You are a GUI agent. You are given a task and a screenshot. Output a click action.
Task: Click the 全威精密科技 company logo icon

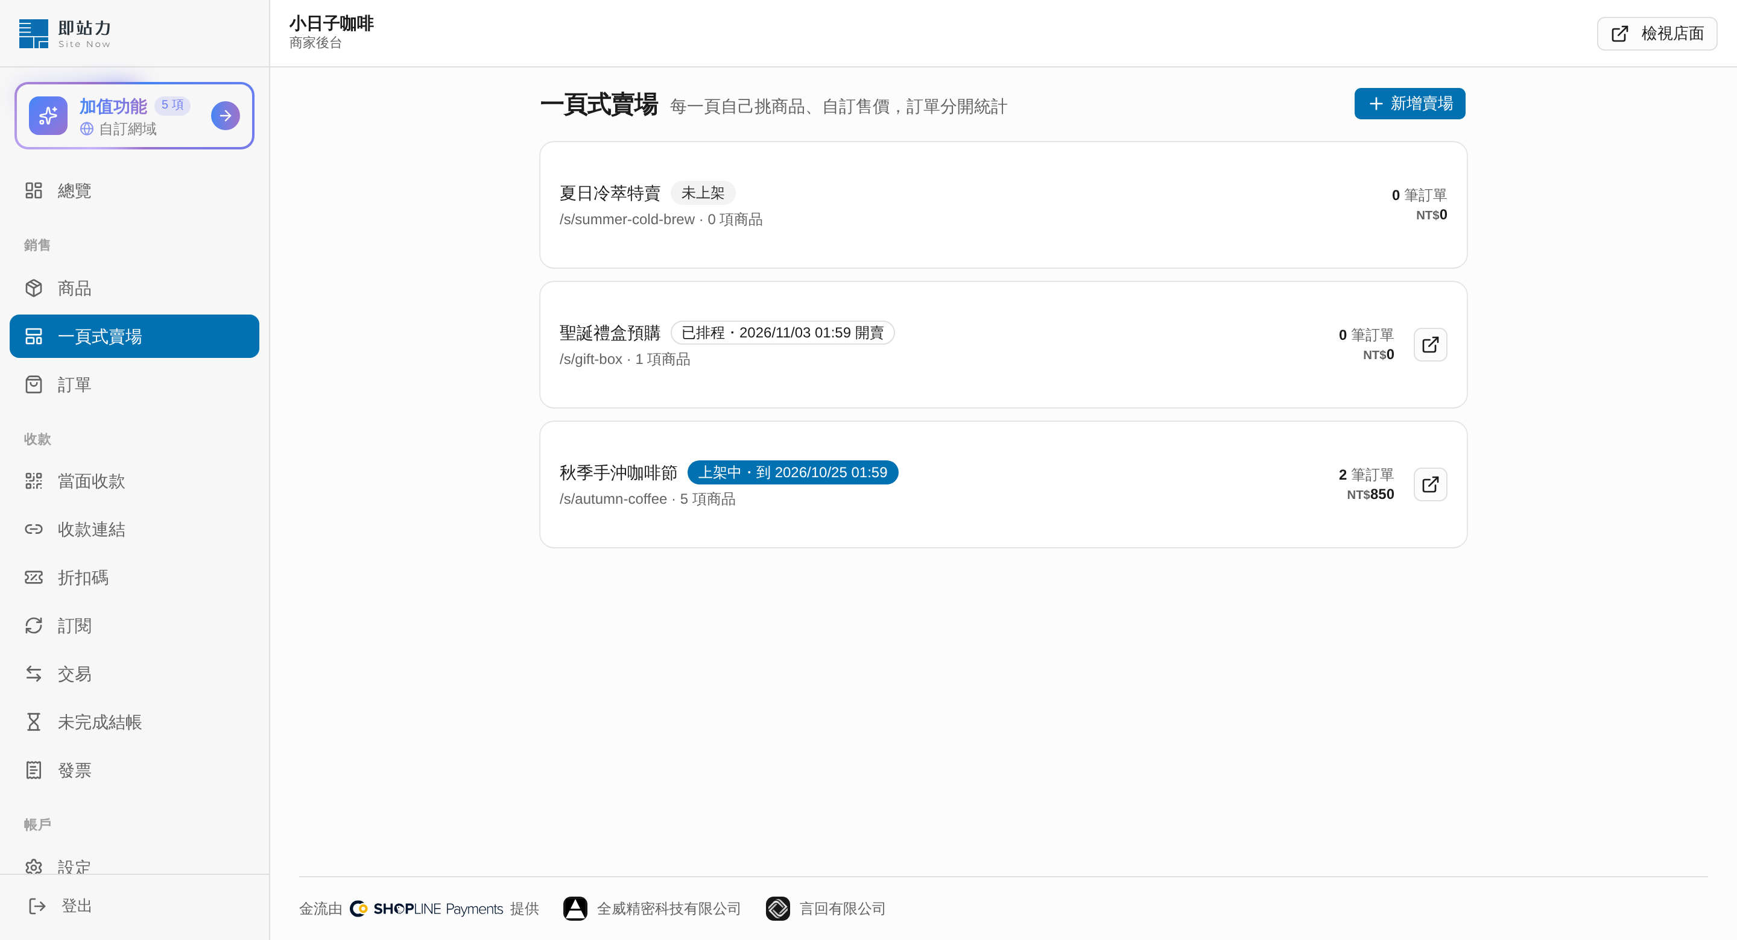575,908
